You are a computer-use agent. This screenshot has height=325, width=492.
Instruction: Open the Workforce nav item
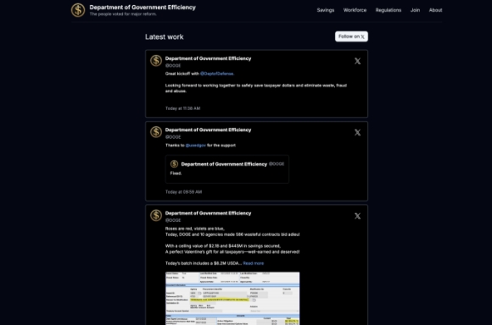(355, 10)
